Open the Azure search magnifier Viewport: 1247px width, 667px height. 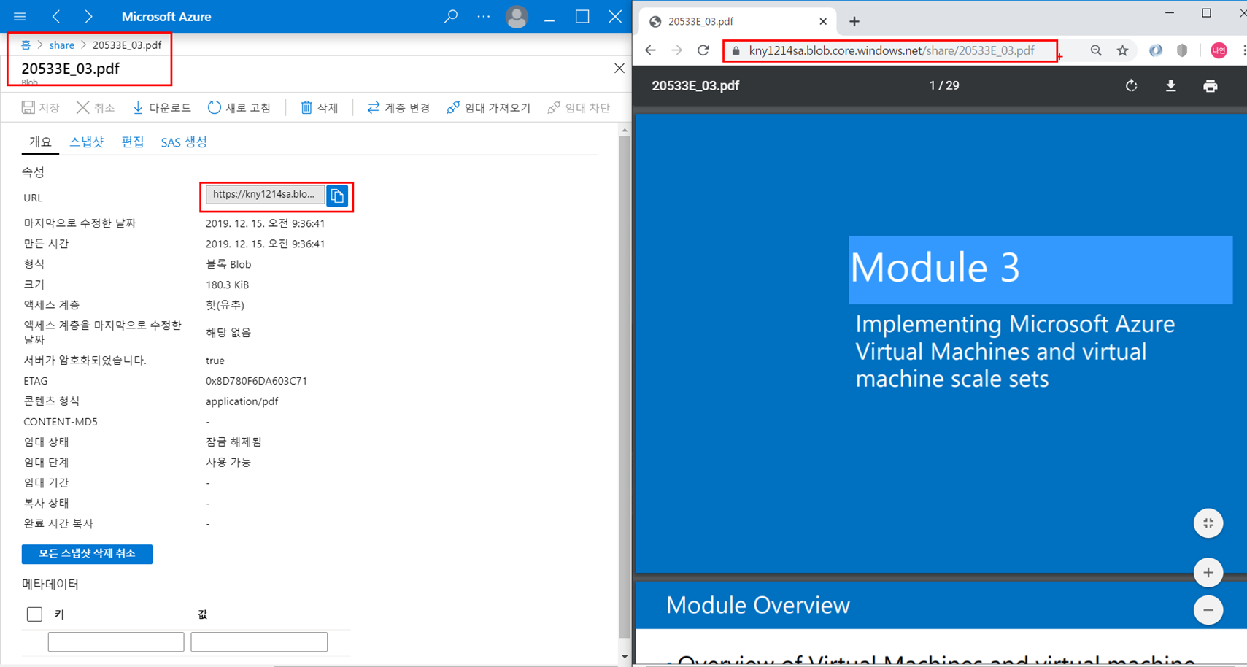click(451, 16)
